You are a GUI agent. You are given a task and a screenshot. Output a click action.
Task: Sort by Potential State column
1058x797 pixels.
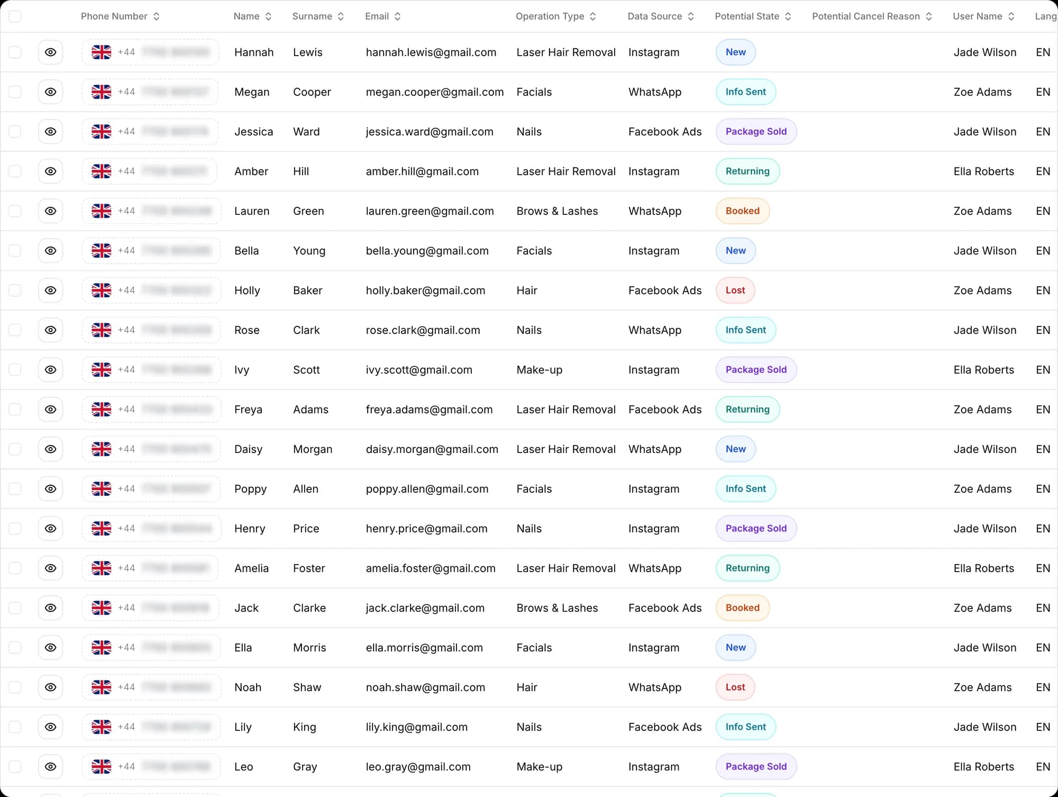(753, 16)
